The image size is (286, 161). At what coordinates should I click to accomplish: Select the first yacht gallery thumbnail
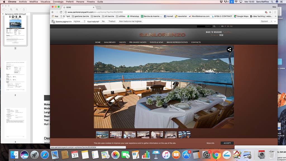coord(102,135)
